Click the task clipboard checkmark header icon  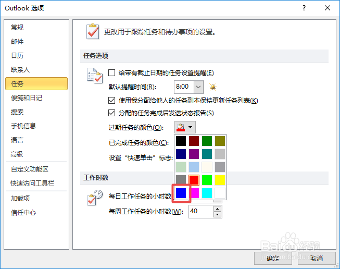point(93,32)
